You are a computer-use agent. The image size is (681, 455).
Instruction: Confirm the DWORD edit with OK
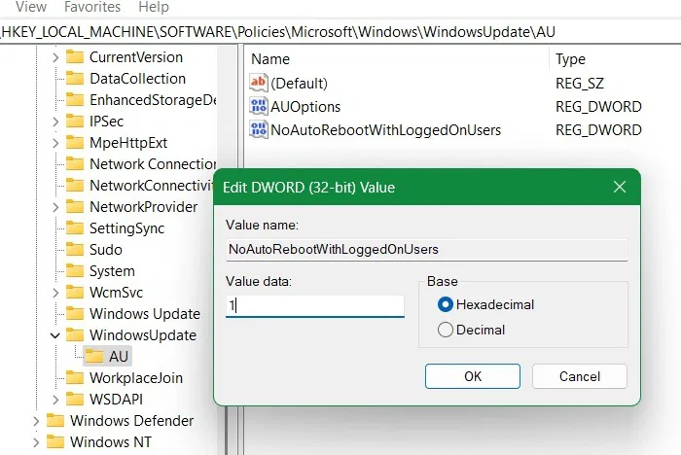click(x=473, y=376)
